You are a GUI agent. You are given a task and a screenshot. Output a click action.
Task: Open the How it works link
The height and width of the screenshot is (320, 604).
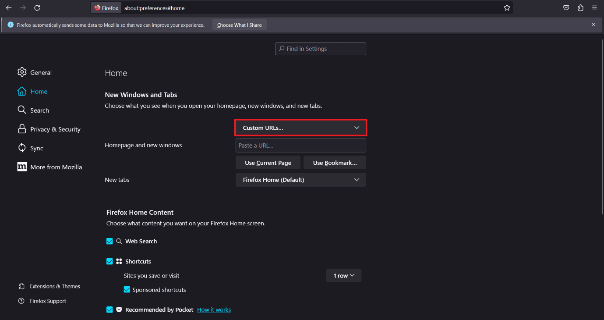click(x=214, y=309)
